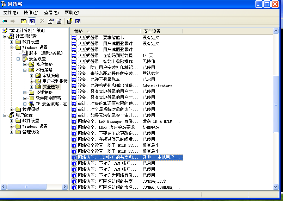Image resolution: width=283 pixels, height=201 pixels.
Task: Click the tree pane horizontal scrollbar thumb
Action: point(27,187)
